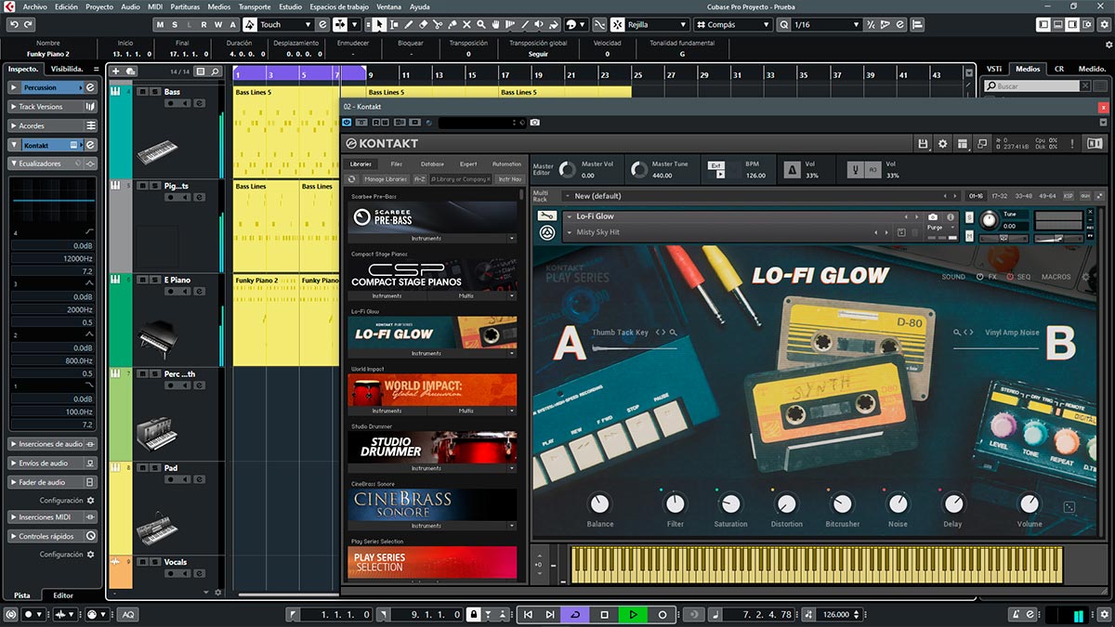Click Multis under World Impact library

[x=466, y=411]
